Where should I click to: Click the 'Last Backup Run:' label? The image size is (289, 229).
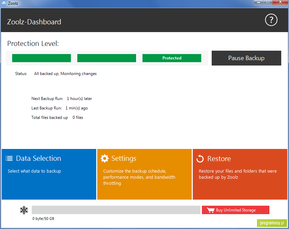click(x=47, y=108)
